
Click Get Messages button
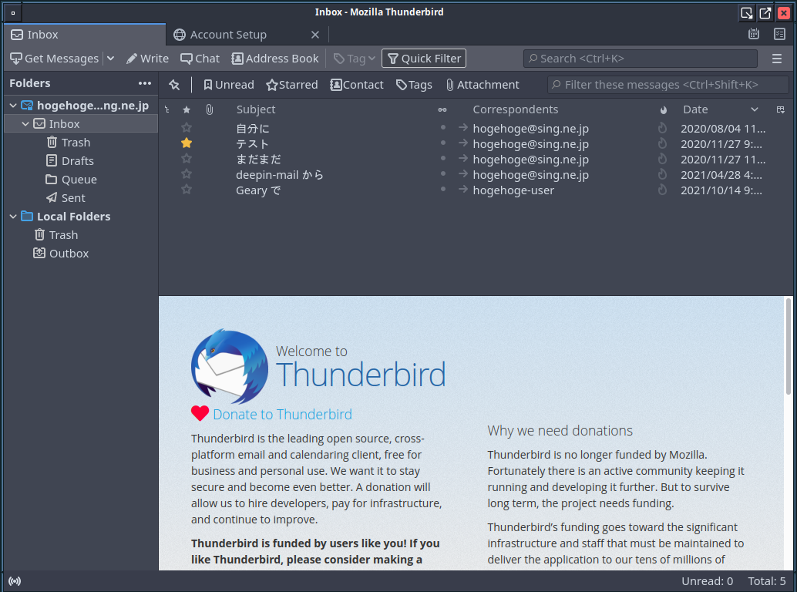pyautogui.click(x=55, y=59)
